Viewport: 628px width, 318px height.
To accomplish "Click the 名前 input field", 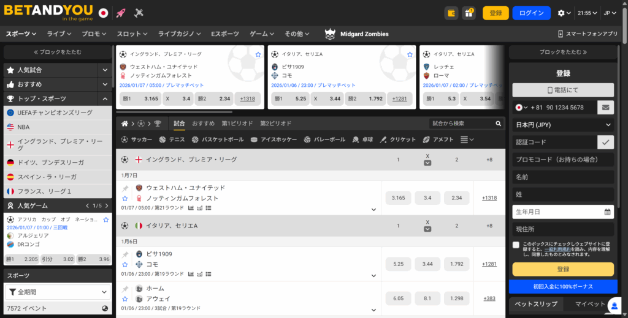I will coord(563,177).
